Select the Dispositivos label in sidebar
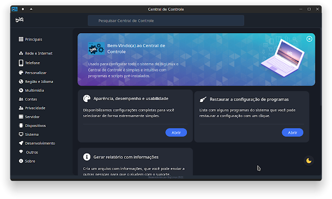This screenshot has height=199, width=332. (35, 125)
